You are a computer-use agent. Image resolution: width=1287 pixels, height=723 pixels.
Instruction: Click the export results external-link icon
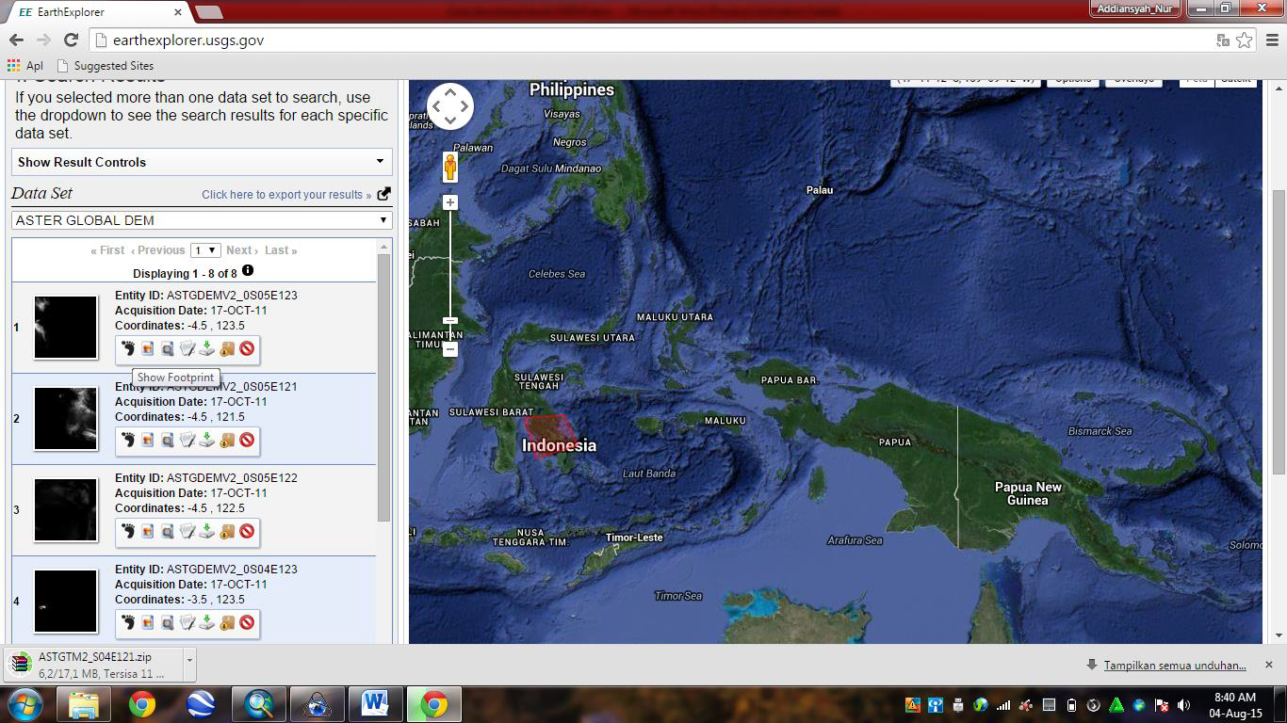(383, 194)
